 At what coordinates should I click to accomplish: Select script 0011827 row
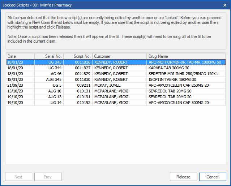pyautogui.click(x=116, y=68)
